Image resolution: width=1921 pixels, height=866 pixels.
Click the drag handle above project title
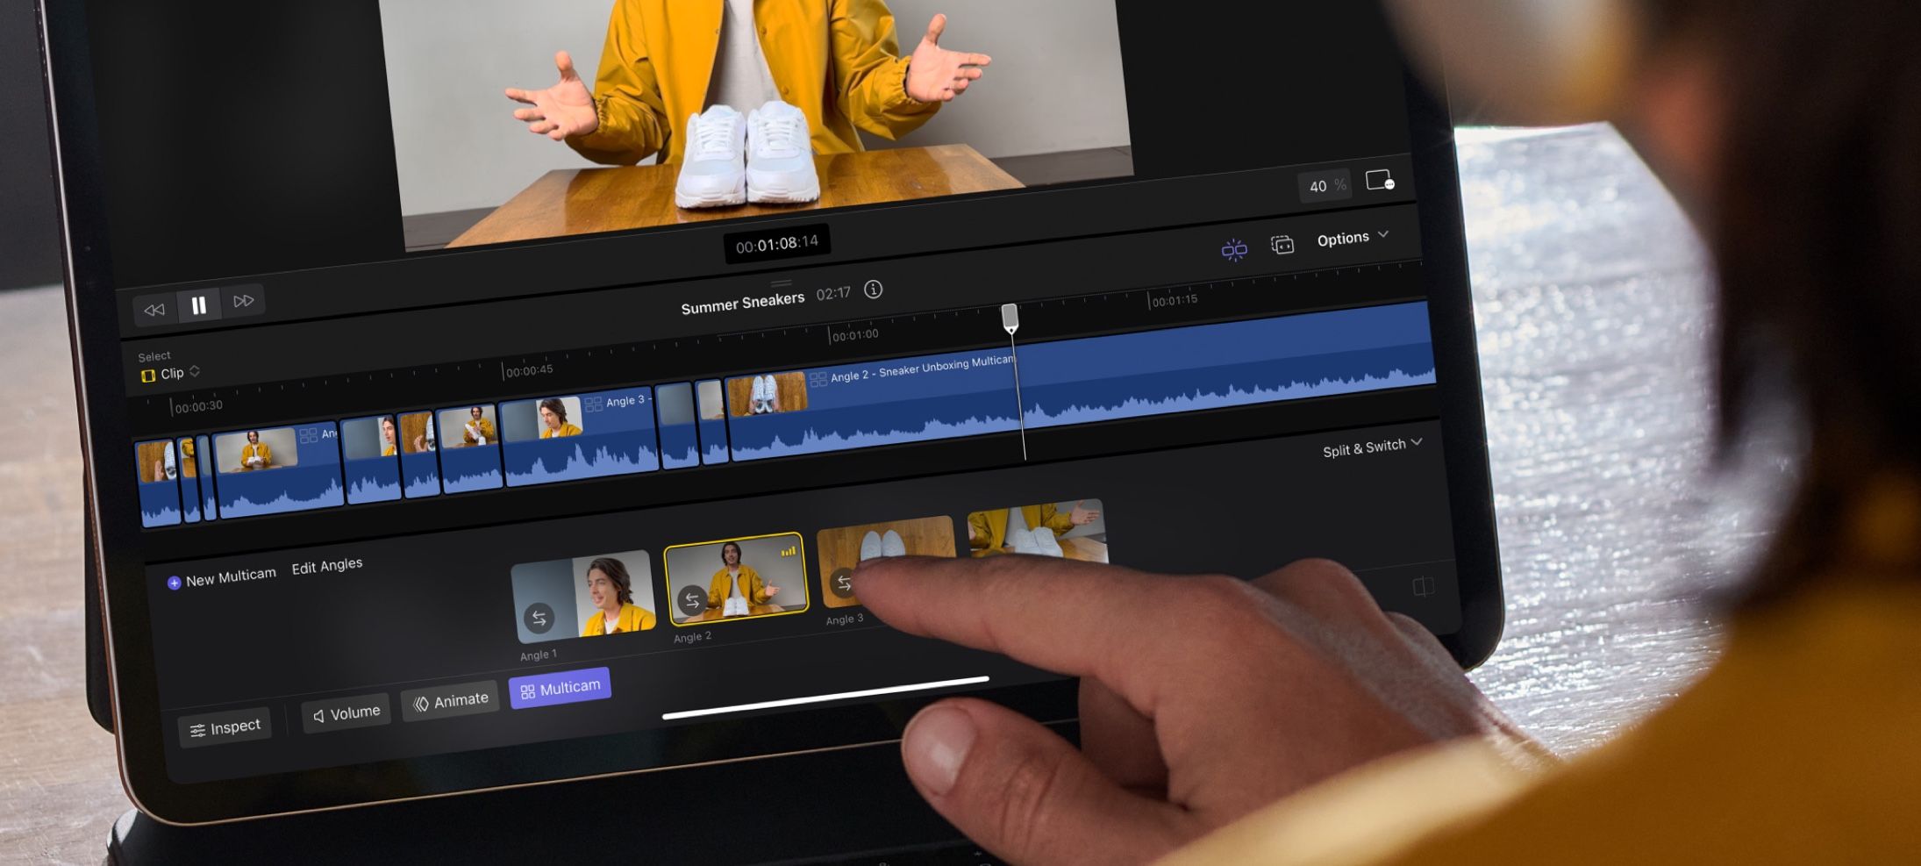(x=781, y=283)
